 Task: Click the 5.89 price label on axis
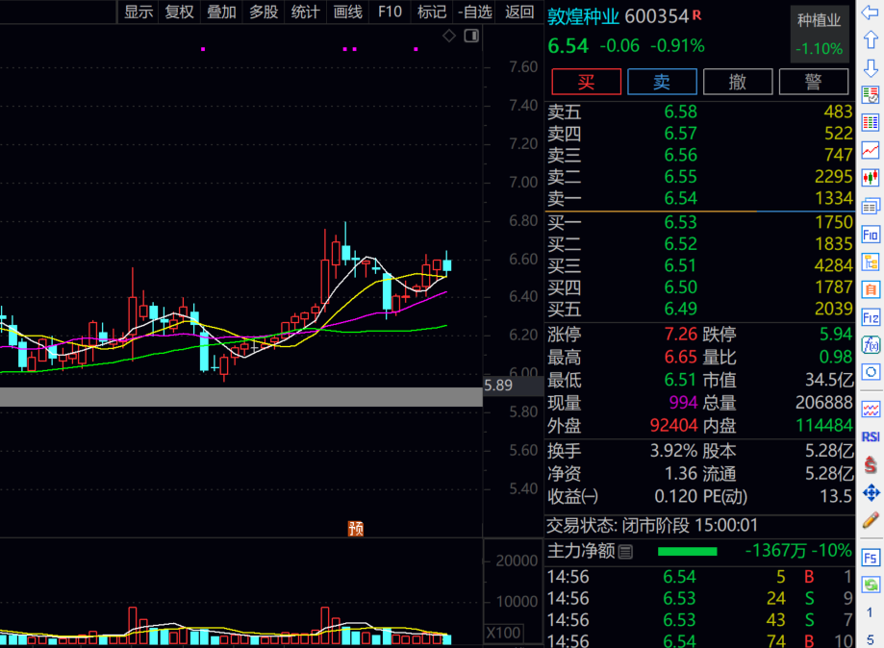[x=498, y=386]
